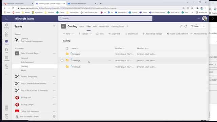This screenshot has height=122, width=217.
Task: Bookmark this page with star icon
Action: pyautogui.click(x=192, y=8)
